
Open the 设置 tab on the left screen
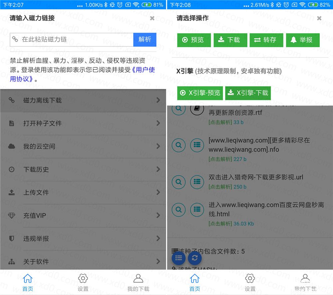pyautogui.click(x=83, y=282)
